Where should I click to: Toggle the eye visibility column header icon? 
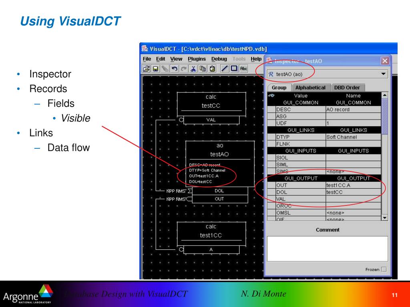click(271, 96)
